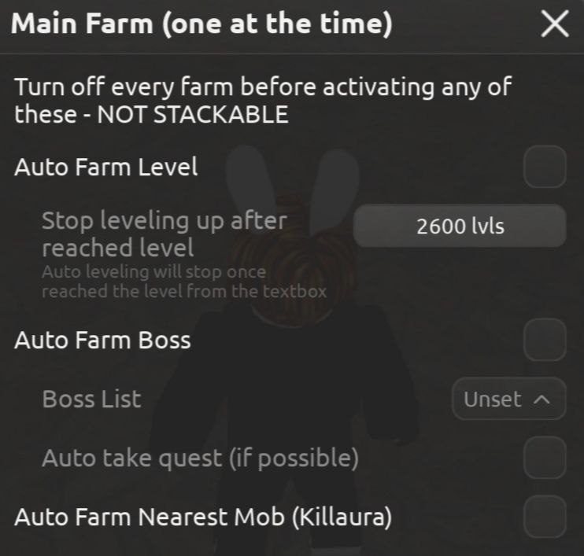Click the 2600 lvls level textbox
This screenshot has height=556, width=584.
460,227
